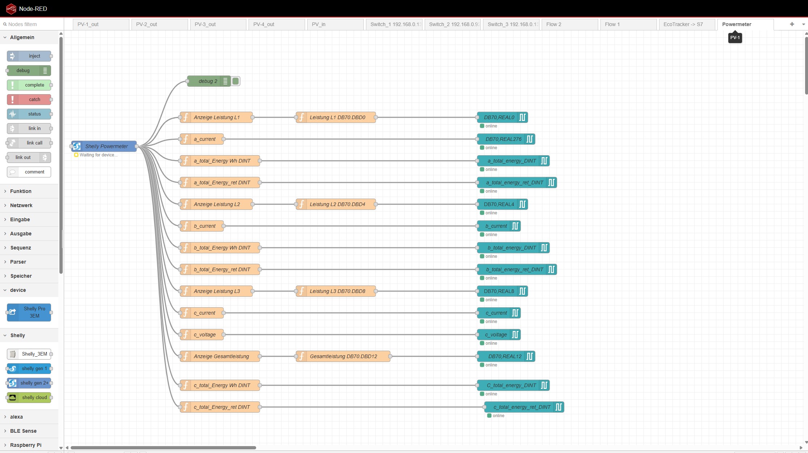This screenshot has width=808, height=453.
Task: Click the inject node icon in palette
Action: (x=12, y=56)
